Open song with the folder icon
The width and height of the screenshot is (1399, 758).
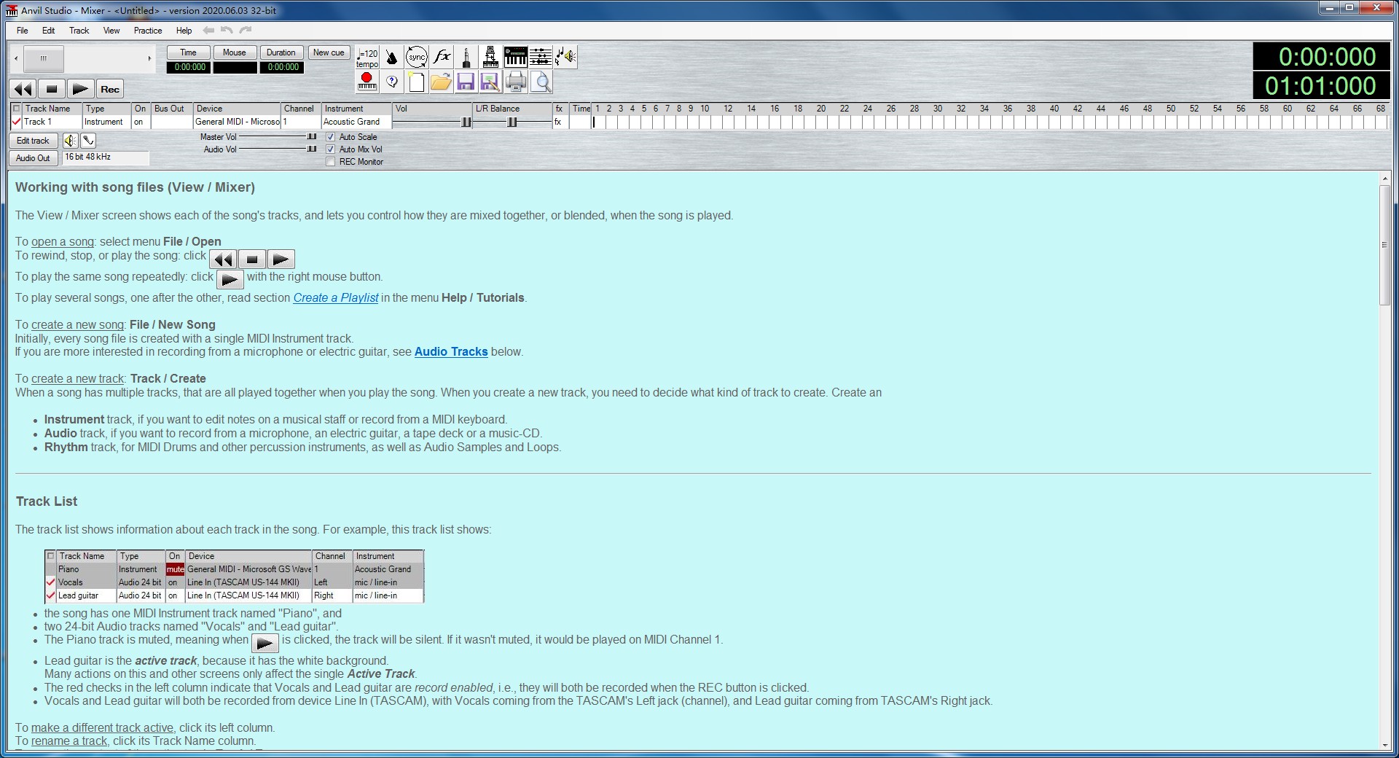(441, 82)
